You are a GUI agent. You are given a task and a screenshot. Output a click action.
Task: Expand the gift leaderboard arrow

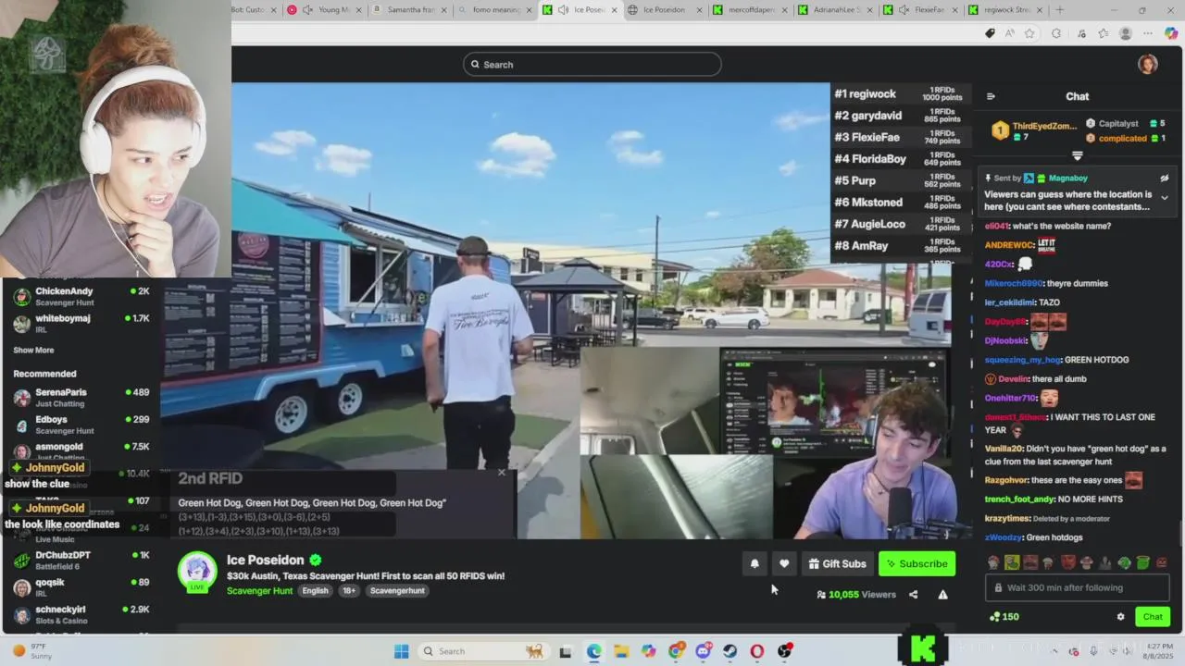(1077, 155)
